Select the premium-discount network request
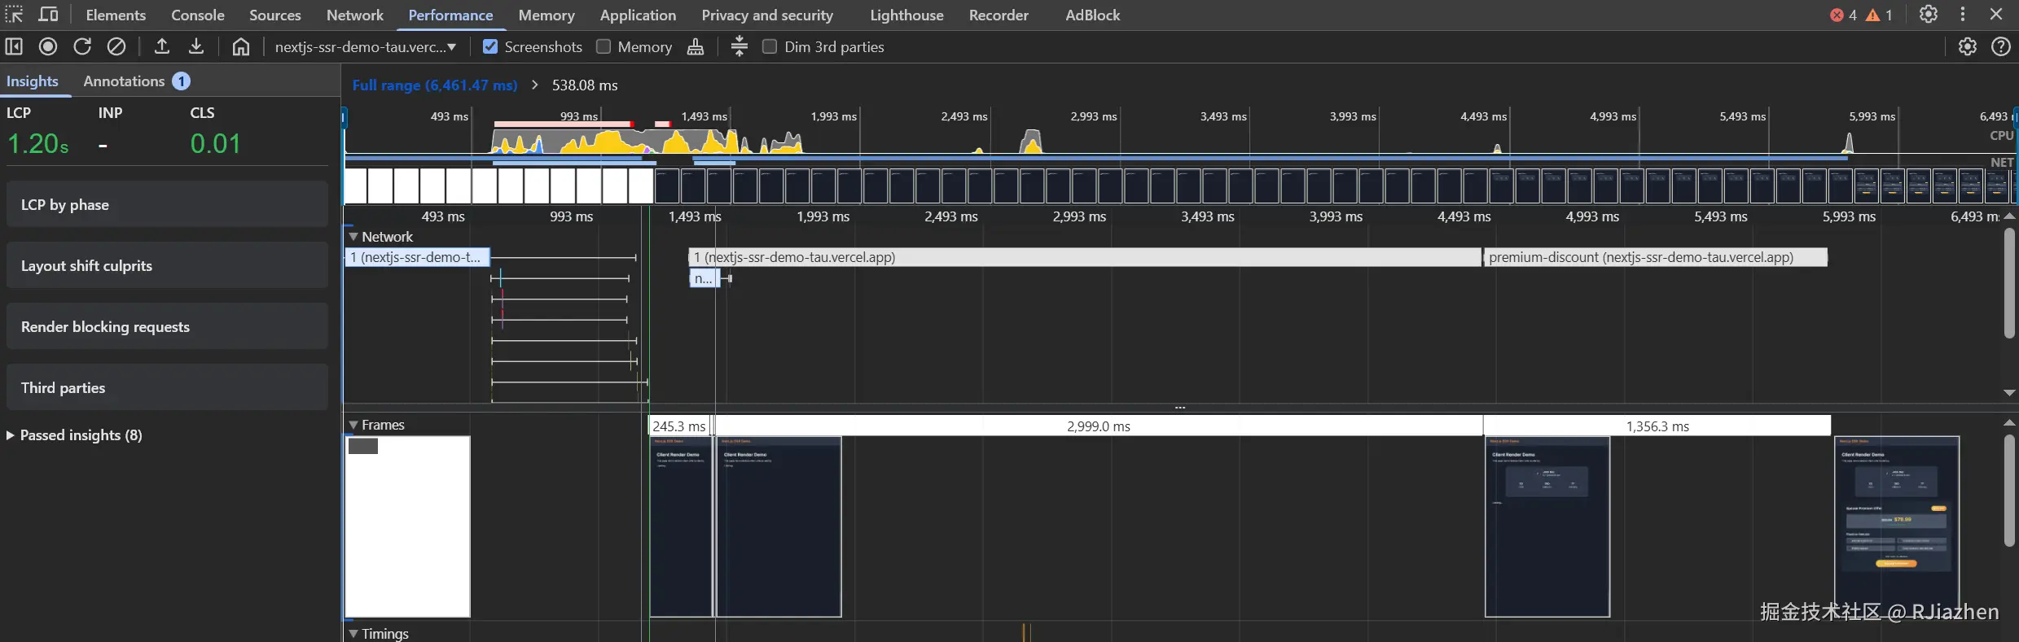 coord(1654,257)
